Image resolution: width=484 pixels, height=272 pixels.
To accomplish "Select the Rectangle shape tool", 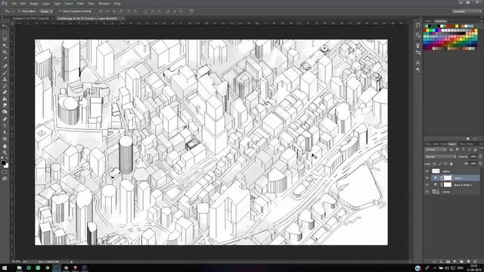I will pyautogui.click(x=5, y=139).
